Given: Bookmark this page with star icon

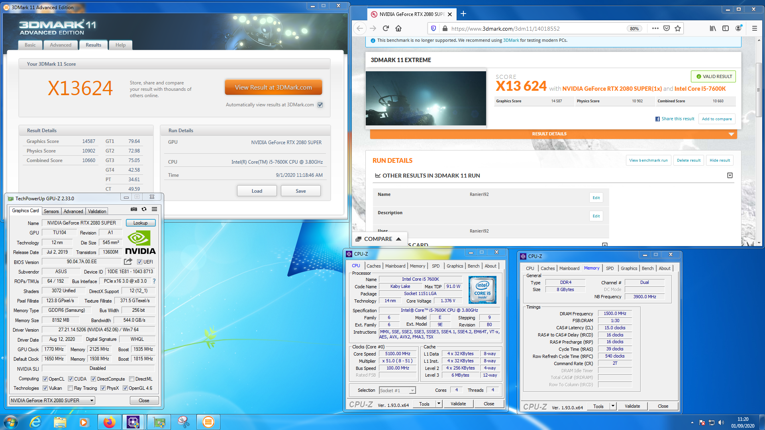Looking at the screenshot, I should pyautogui.click(x=677, y=28).
